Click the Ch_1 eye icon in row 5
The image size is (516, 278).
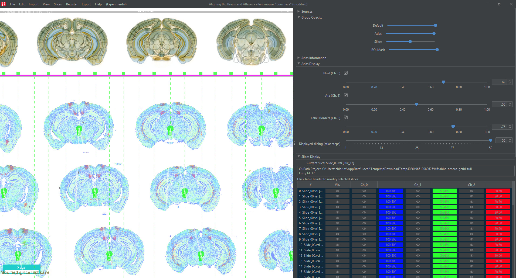click(x=417, y=218)
